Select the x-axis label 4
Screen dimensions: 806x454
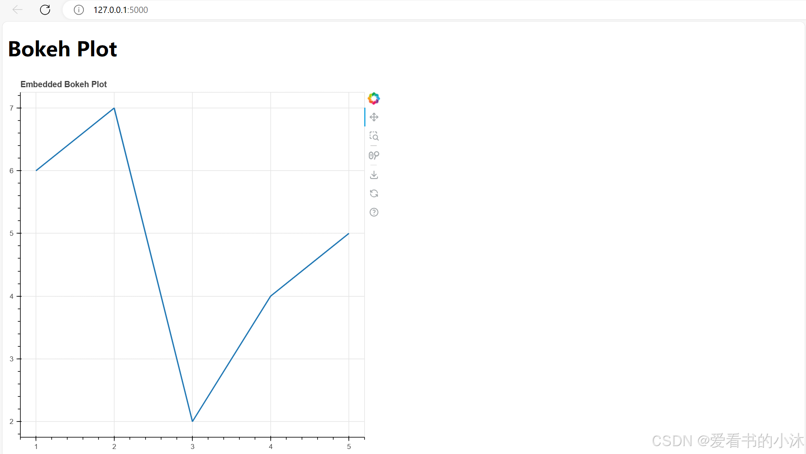click(x=271, y=446)
